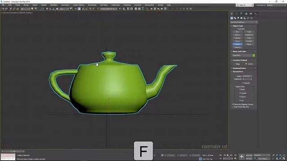The image size is (287, 161).
Task: Open the Material Editor from toolbar
Action: 148,9
